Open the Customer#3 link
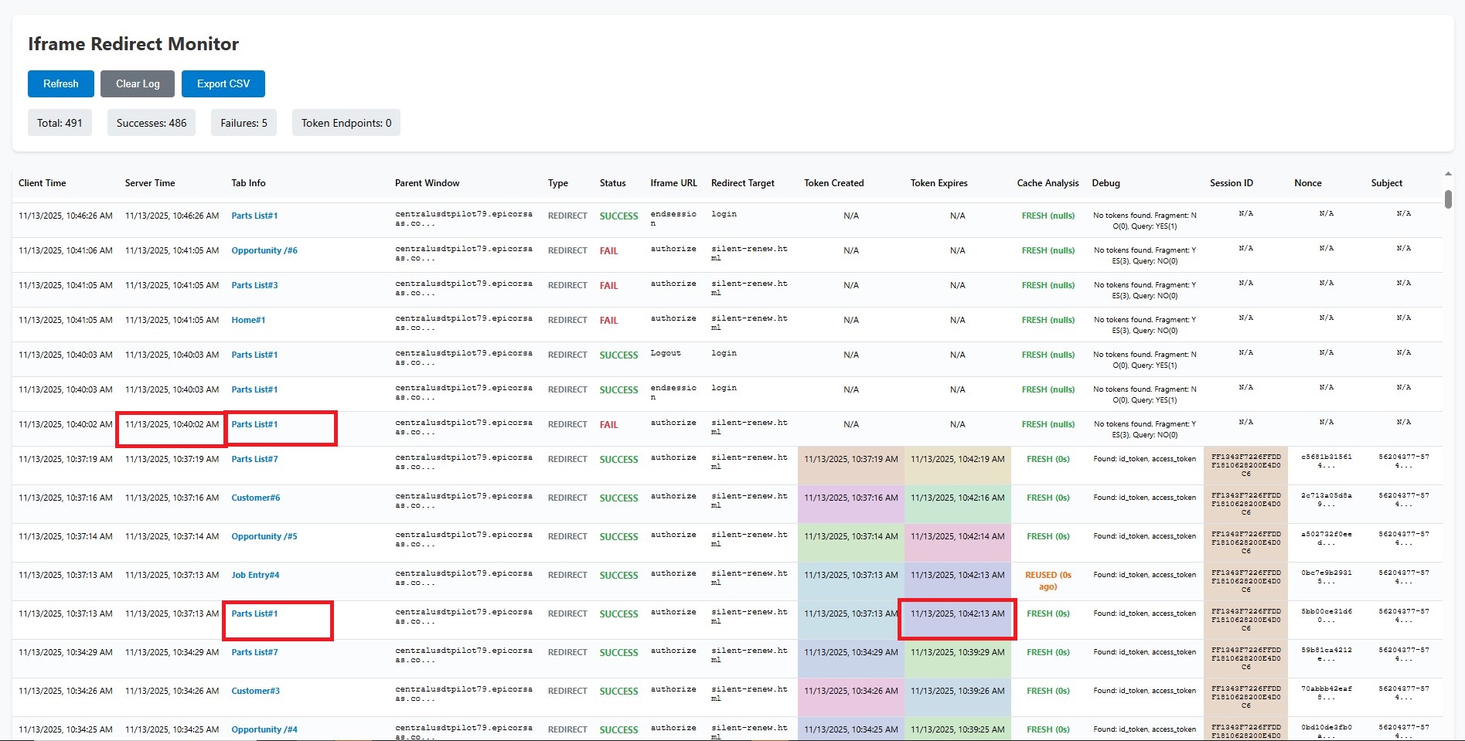 tap(255, 691)
